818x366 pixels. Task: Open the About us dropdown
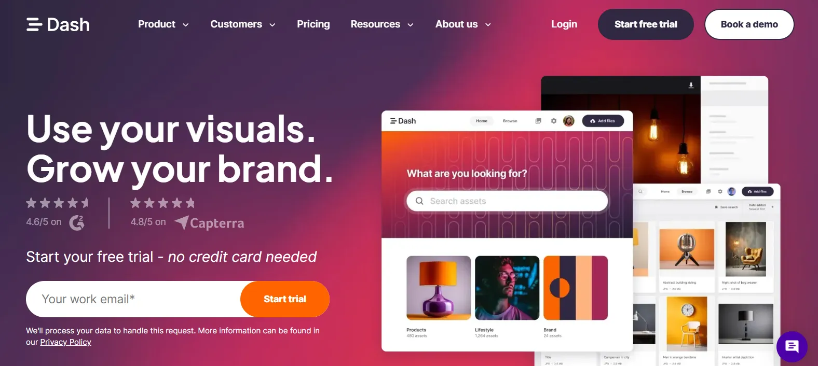tap(463, 24)
